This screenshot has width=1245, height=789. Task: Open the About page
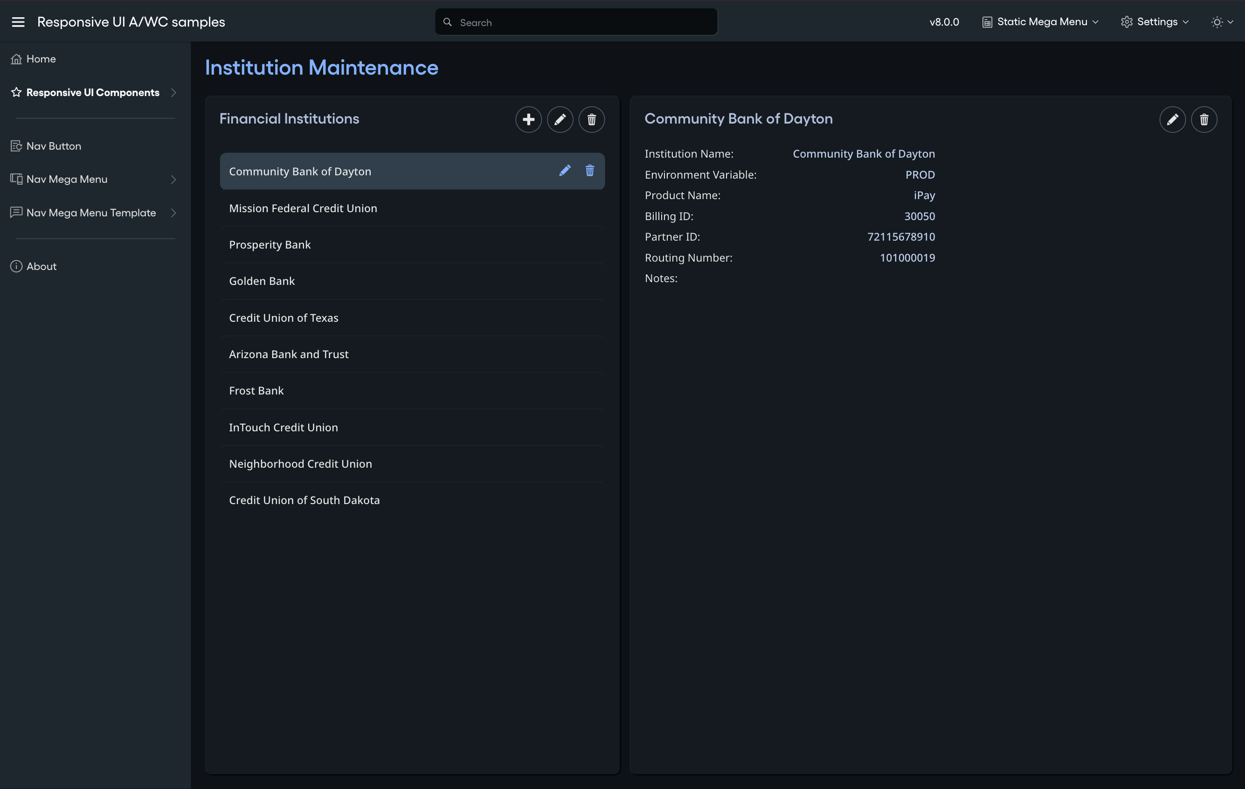[x=40, y=266]
